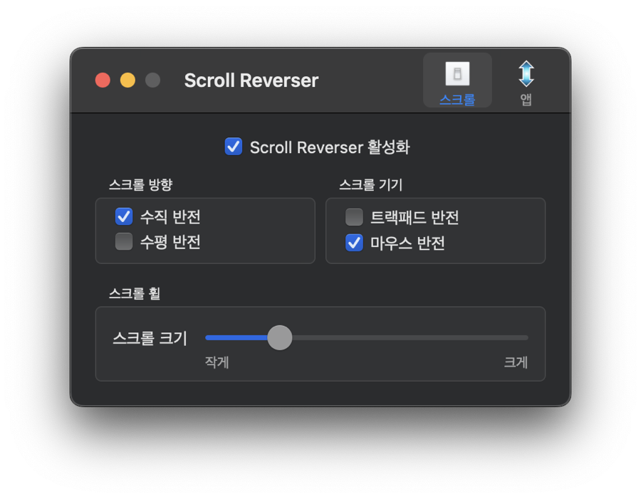Toggle 수직 반전 checkbox
Image resolution: width=641 pixels, height=499 pixels.
click(x=124, y=216)
